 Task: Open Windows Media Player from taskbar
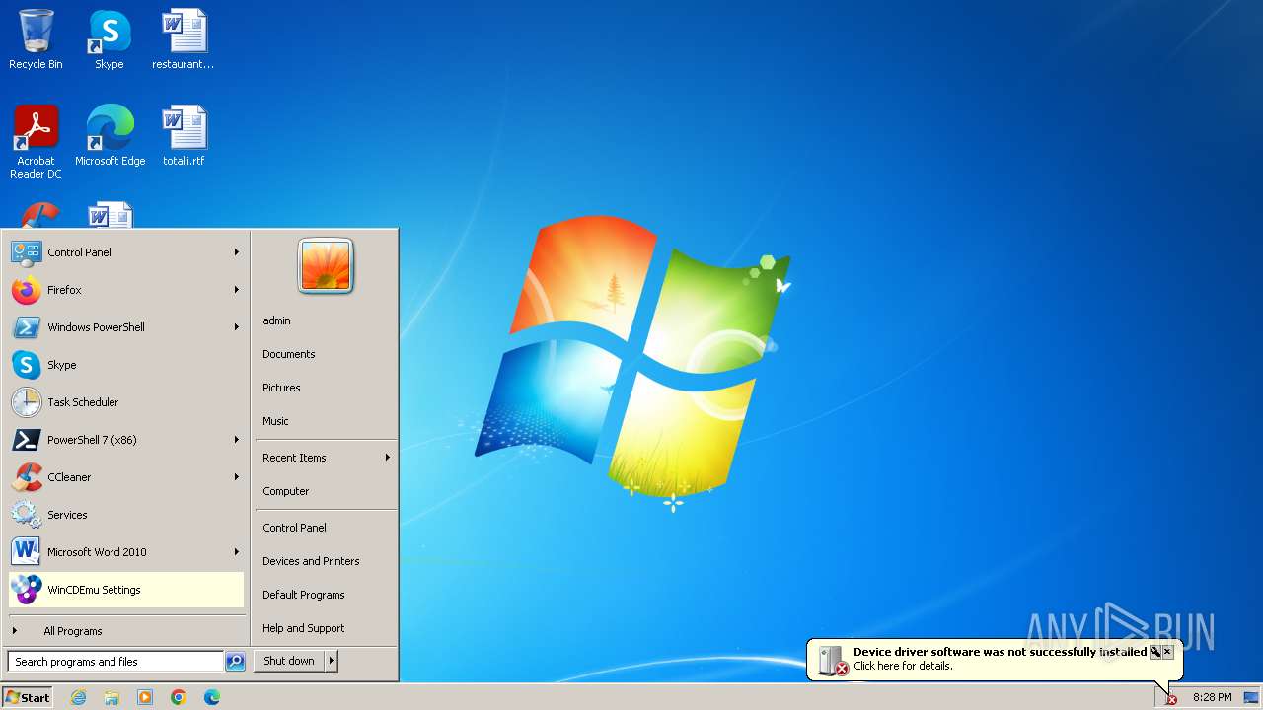coord(145,697)
